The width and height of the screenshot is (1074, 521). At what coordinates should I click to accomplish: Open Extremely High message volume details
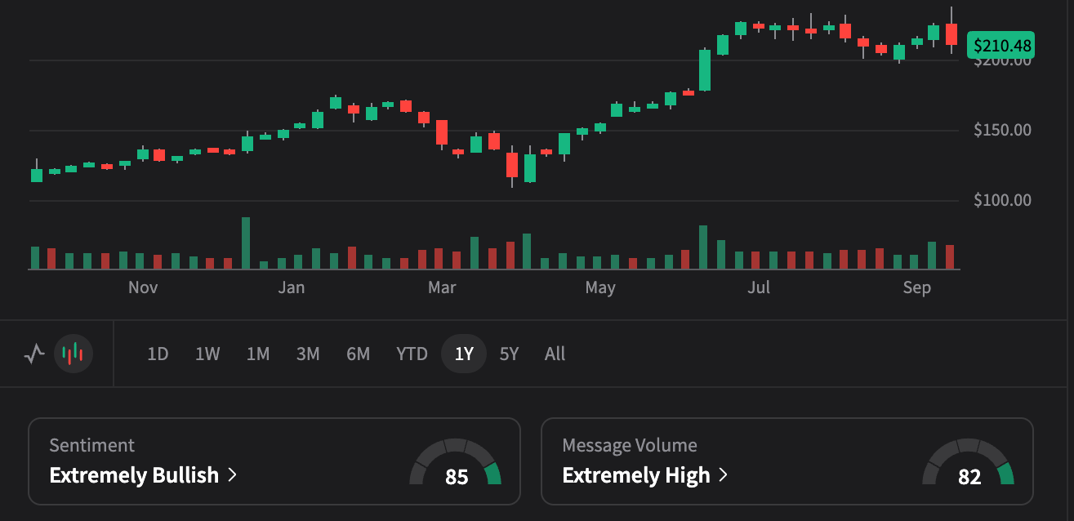tap(787, 461)
